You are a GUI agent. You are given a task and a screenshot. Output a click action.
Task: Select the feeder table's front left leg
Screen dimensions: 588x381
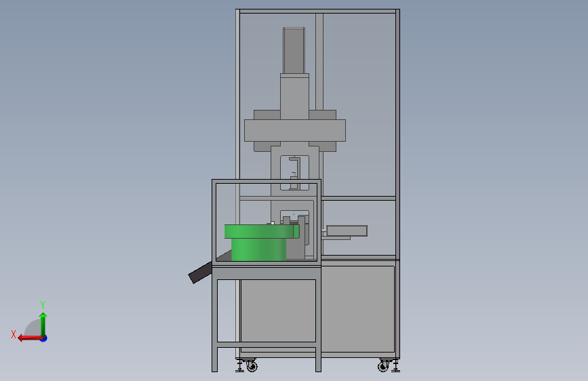point(214,319)
